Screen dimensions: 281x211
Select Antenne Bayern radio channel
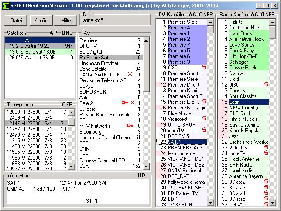[x=244, y=176]
